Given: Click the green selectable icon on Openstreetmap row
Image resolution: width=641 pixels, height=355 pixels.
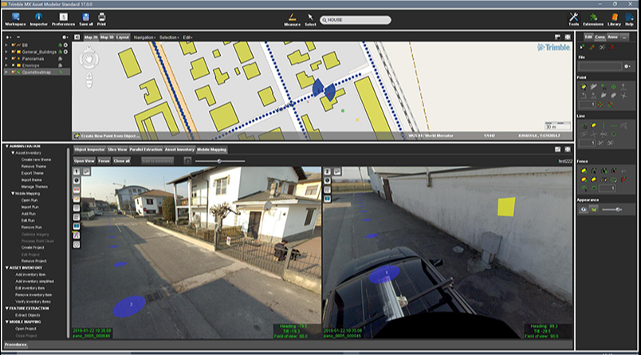Looking at the screenshot, I should pos(61,72).
